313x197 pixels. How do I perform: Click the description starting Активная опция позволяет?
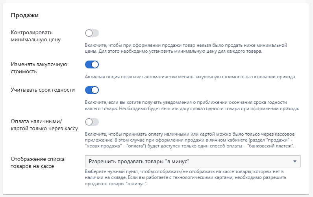(190, 77)
